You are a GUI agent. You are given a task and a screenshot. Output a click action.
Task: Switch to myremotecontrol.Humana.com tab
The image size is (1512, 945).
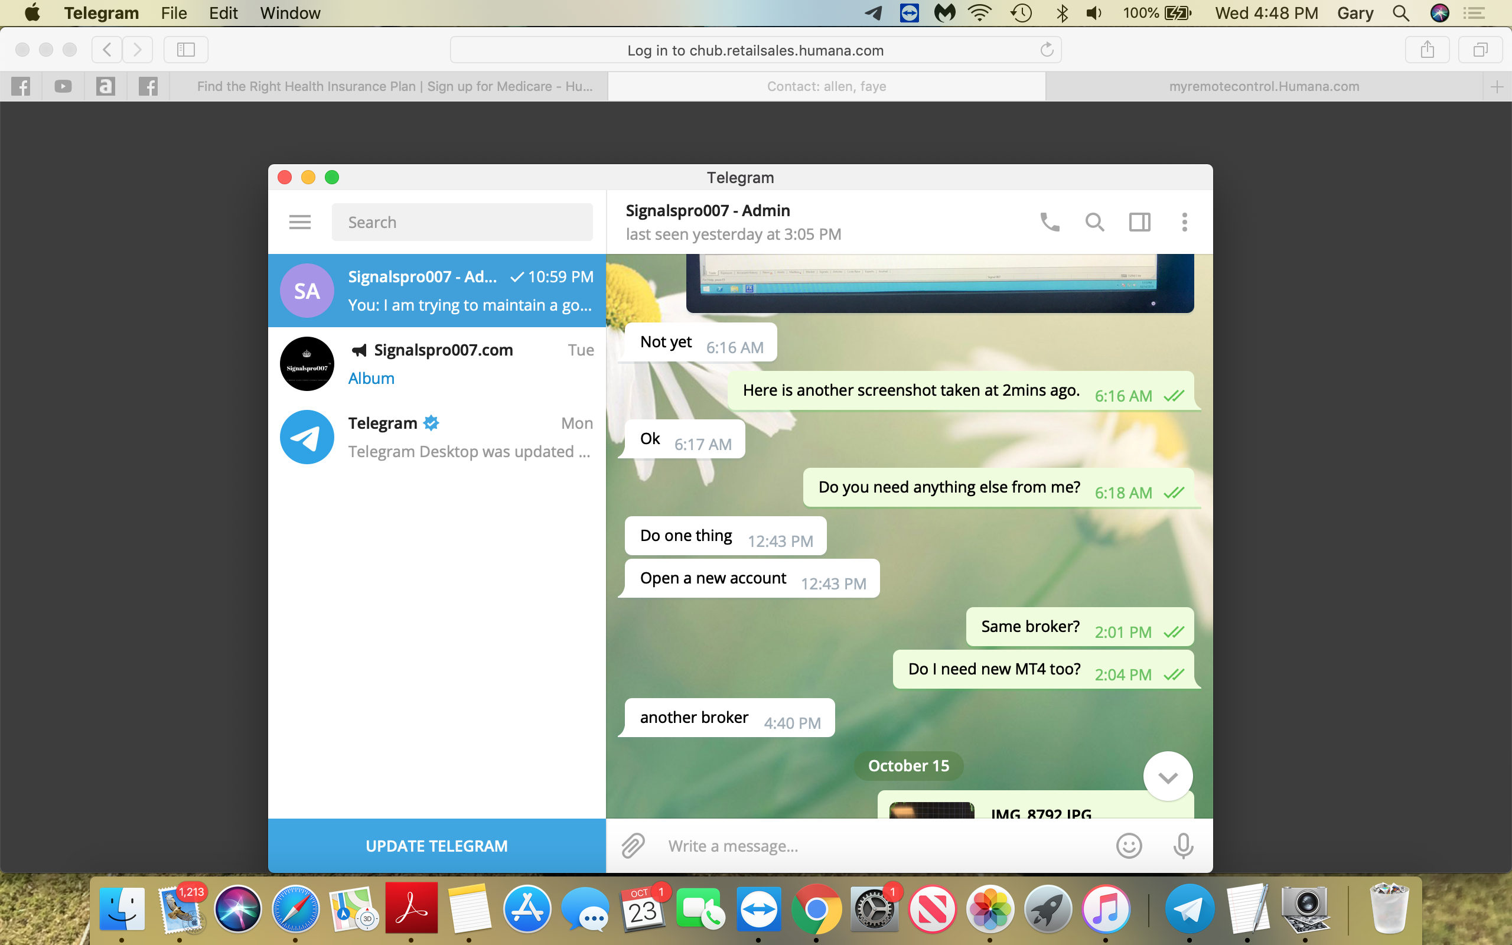pos(1264,86)
